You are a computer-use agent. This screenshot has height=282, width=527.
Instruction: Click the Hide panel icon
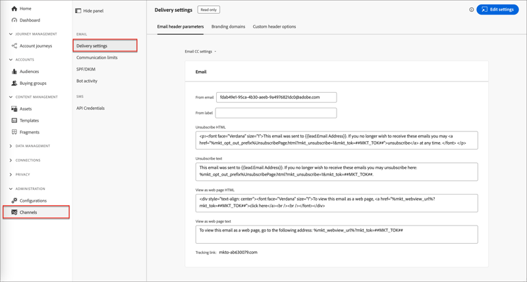click(78, 11)
